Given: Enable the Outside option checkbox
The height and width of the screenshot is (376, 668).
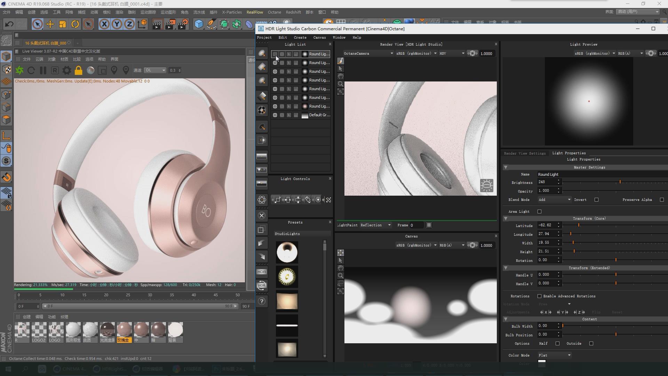Looking at the screenshot, I should (591, 344).
